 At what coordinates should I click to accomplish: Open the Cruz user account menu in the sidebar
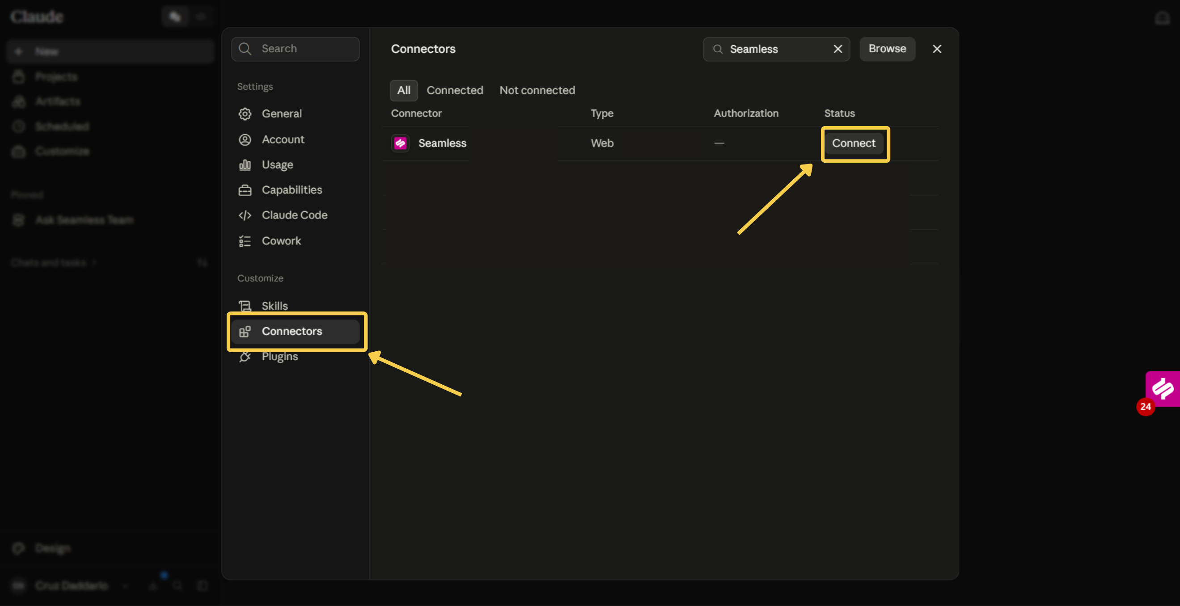pos(72,585)
